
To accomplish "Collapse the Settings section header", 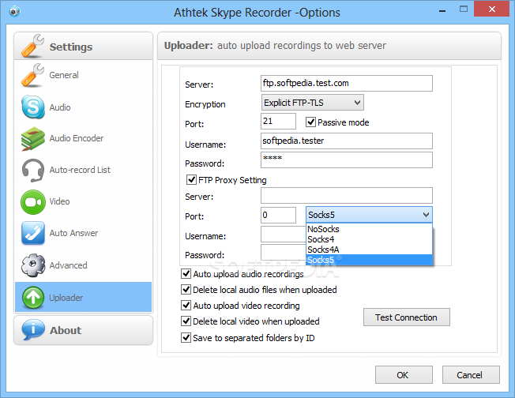I will 83,46.
